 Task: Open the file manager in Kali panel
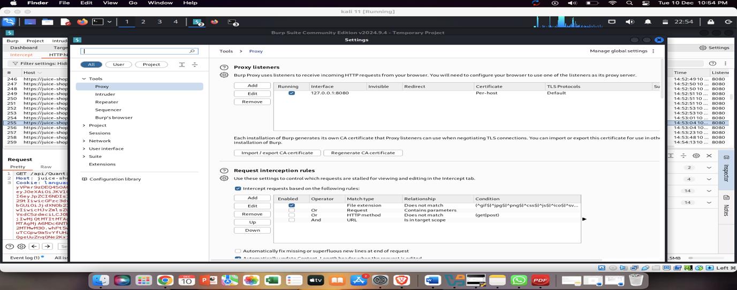click(x=47, y=22)
